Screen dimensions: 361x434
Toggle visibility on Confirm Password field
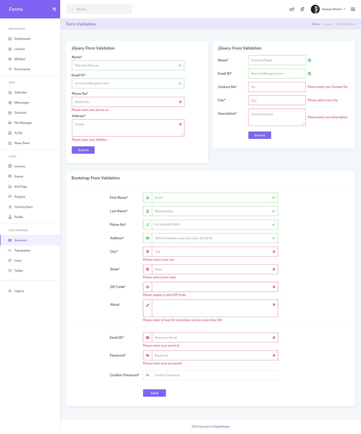[x=147, y=375]
